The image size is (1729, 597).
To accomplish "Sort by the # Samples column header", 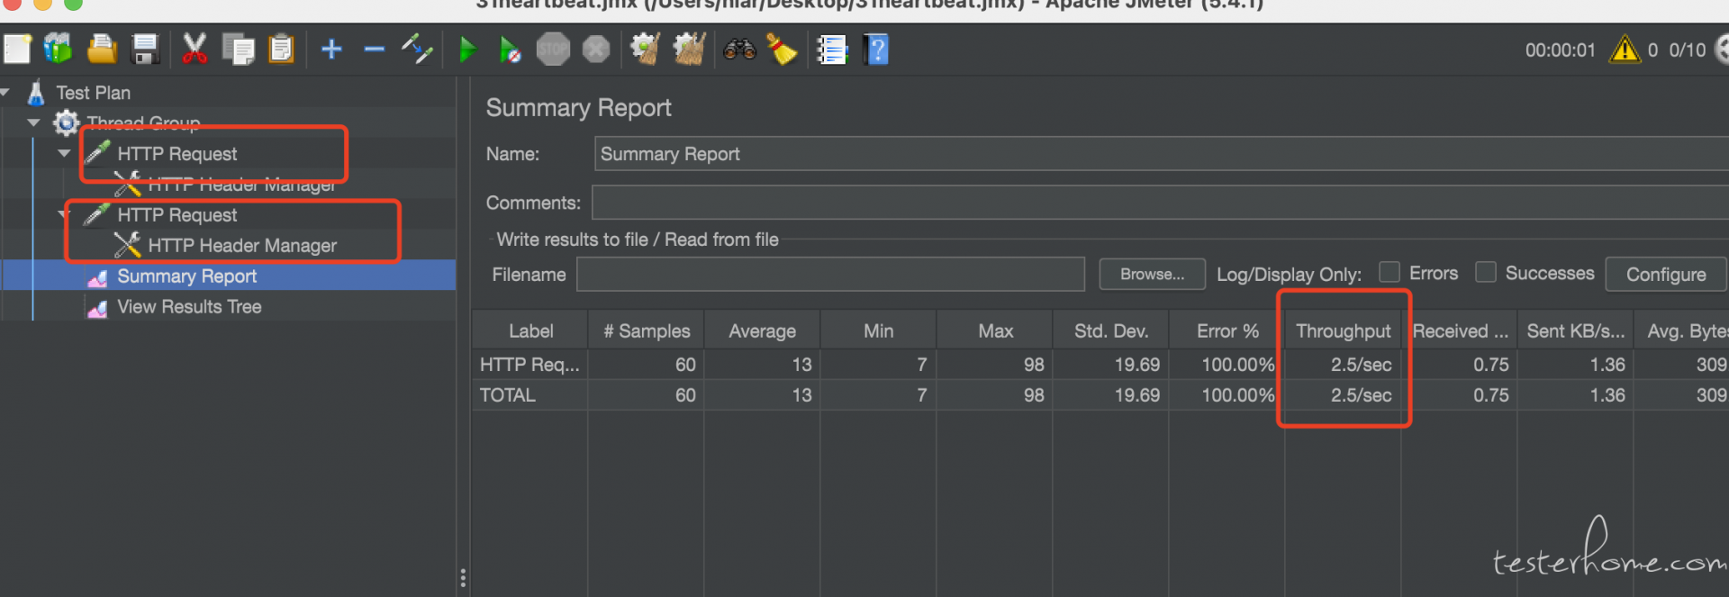I will point(647,331).
